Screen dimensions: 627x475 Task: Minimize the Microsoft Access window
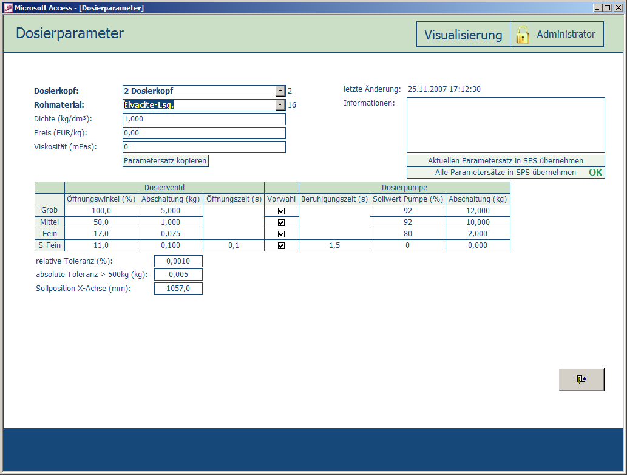tap(597, 8)
